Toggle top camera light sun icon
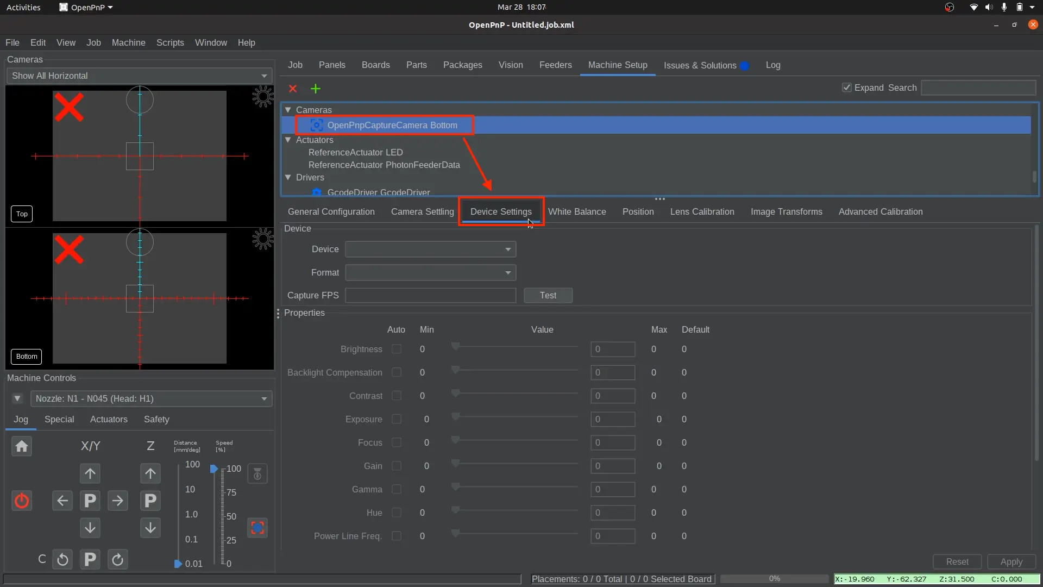Screen dimensions: 1043x587 pos(263,97)
